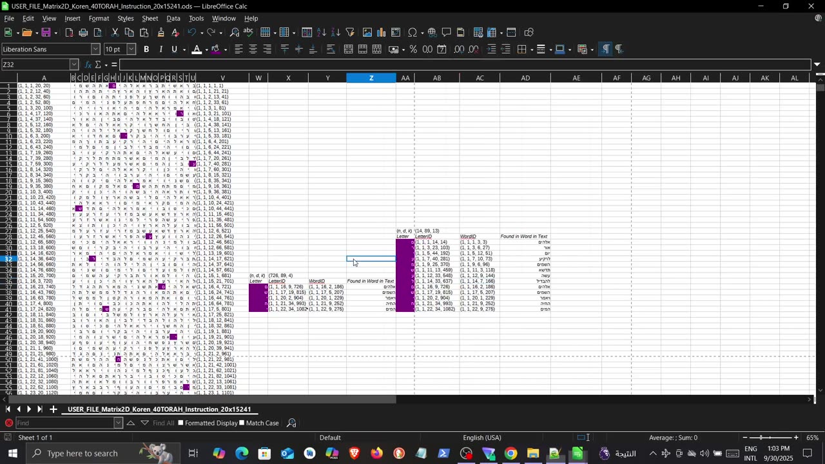
Task: Click the formula input line
Action: click(x=465, y=64)
